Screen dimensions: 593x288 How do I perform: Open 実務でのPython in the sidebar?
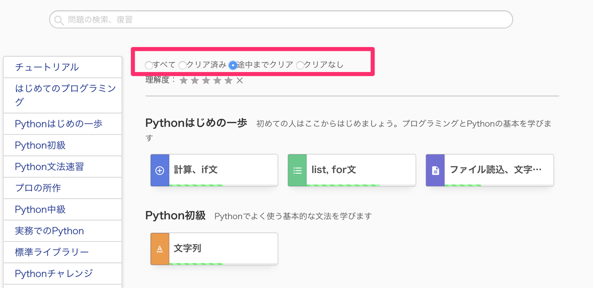pyautogui.click(x=62, y=231)
